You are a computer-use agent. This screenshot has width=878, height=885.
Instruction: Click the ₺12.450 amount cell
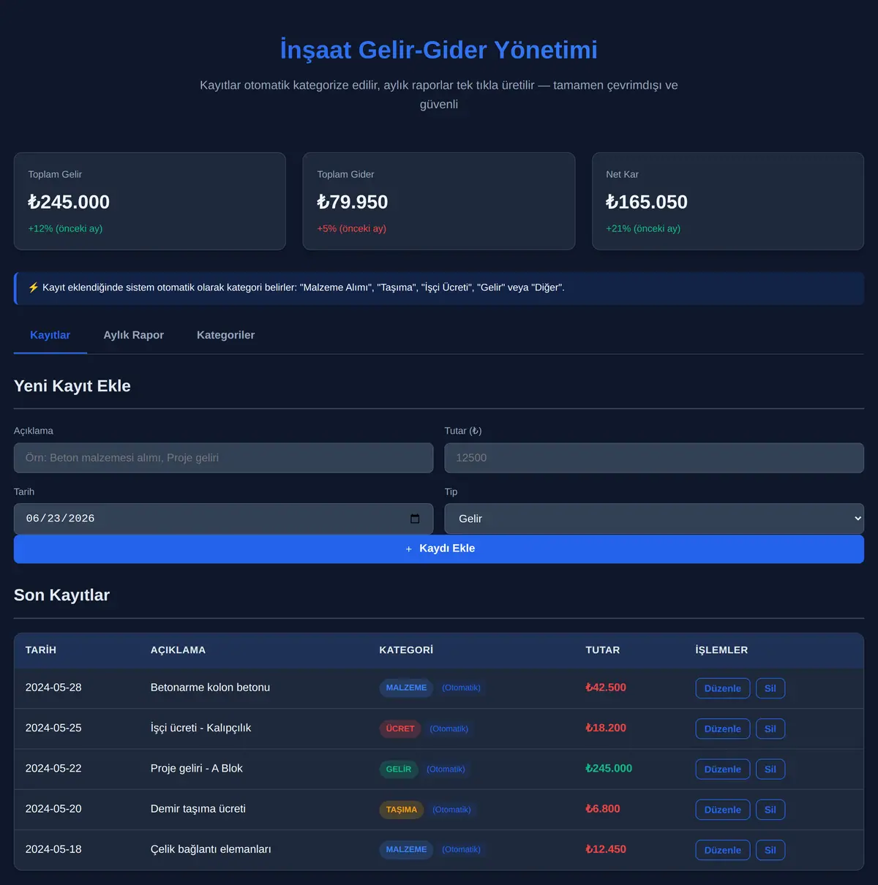[606, 849]
